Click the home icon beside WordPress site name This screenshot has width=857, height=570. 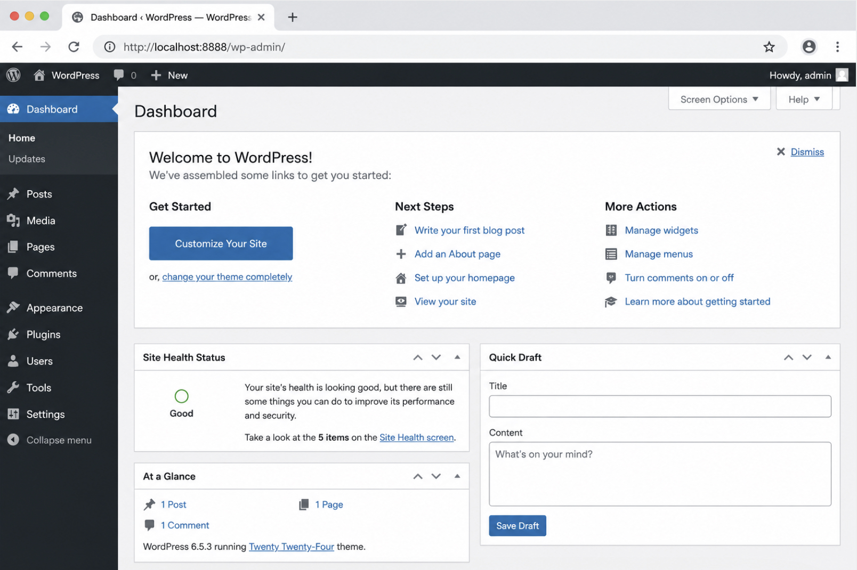[39, 75]
